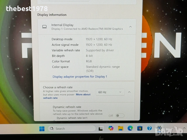Click the 'Choose a refresh rate' title
This screenshot has width=187, height=140.
58,87
